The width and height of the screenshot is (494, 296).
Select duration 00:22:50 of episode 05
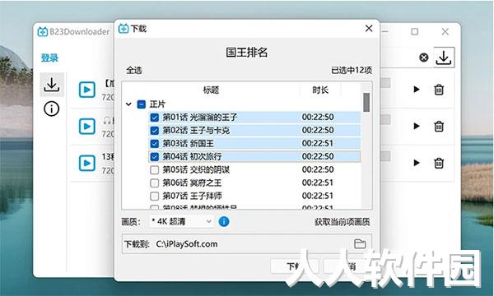click(318, 169)
